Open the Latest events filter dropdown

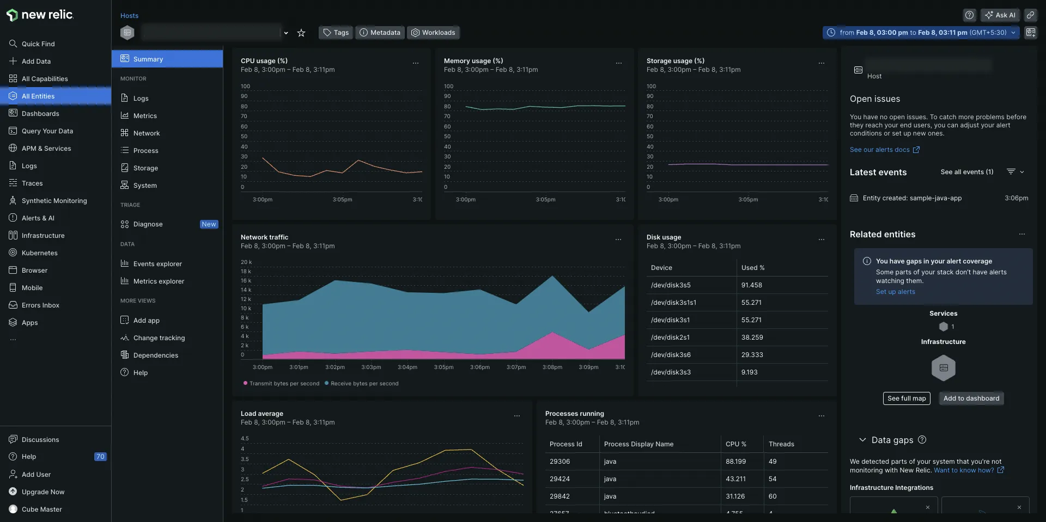pos(1015,171)
